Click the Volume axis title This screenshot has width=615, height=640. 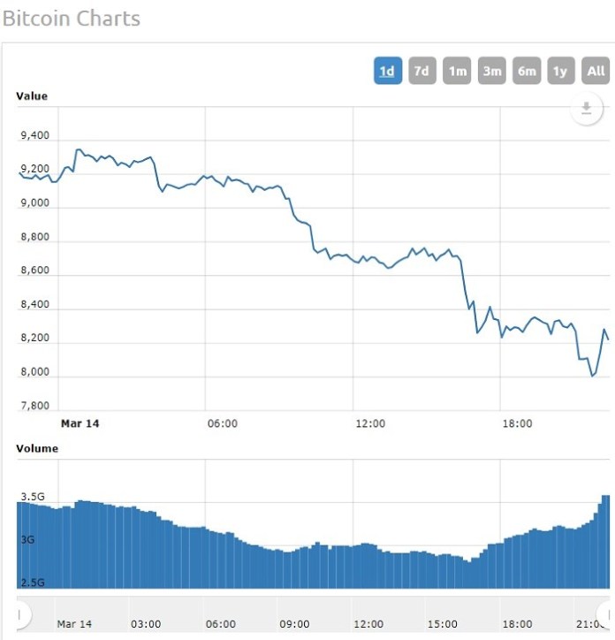(37, 448)
